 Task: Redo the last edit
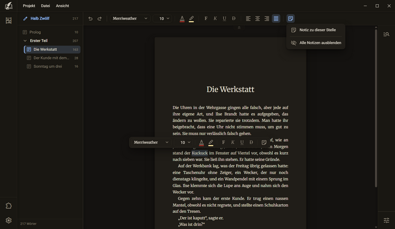tap(100, 18)
